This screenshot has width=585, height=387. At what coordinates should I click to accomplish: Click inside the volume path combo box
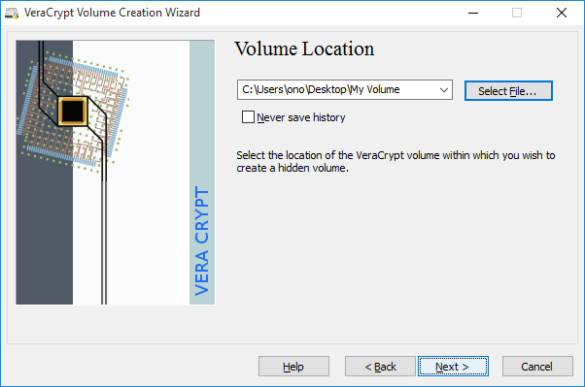[x=344, y=90]
